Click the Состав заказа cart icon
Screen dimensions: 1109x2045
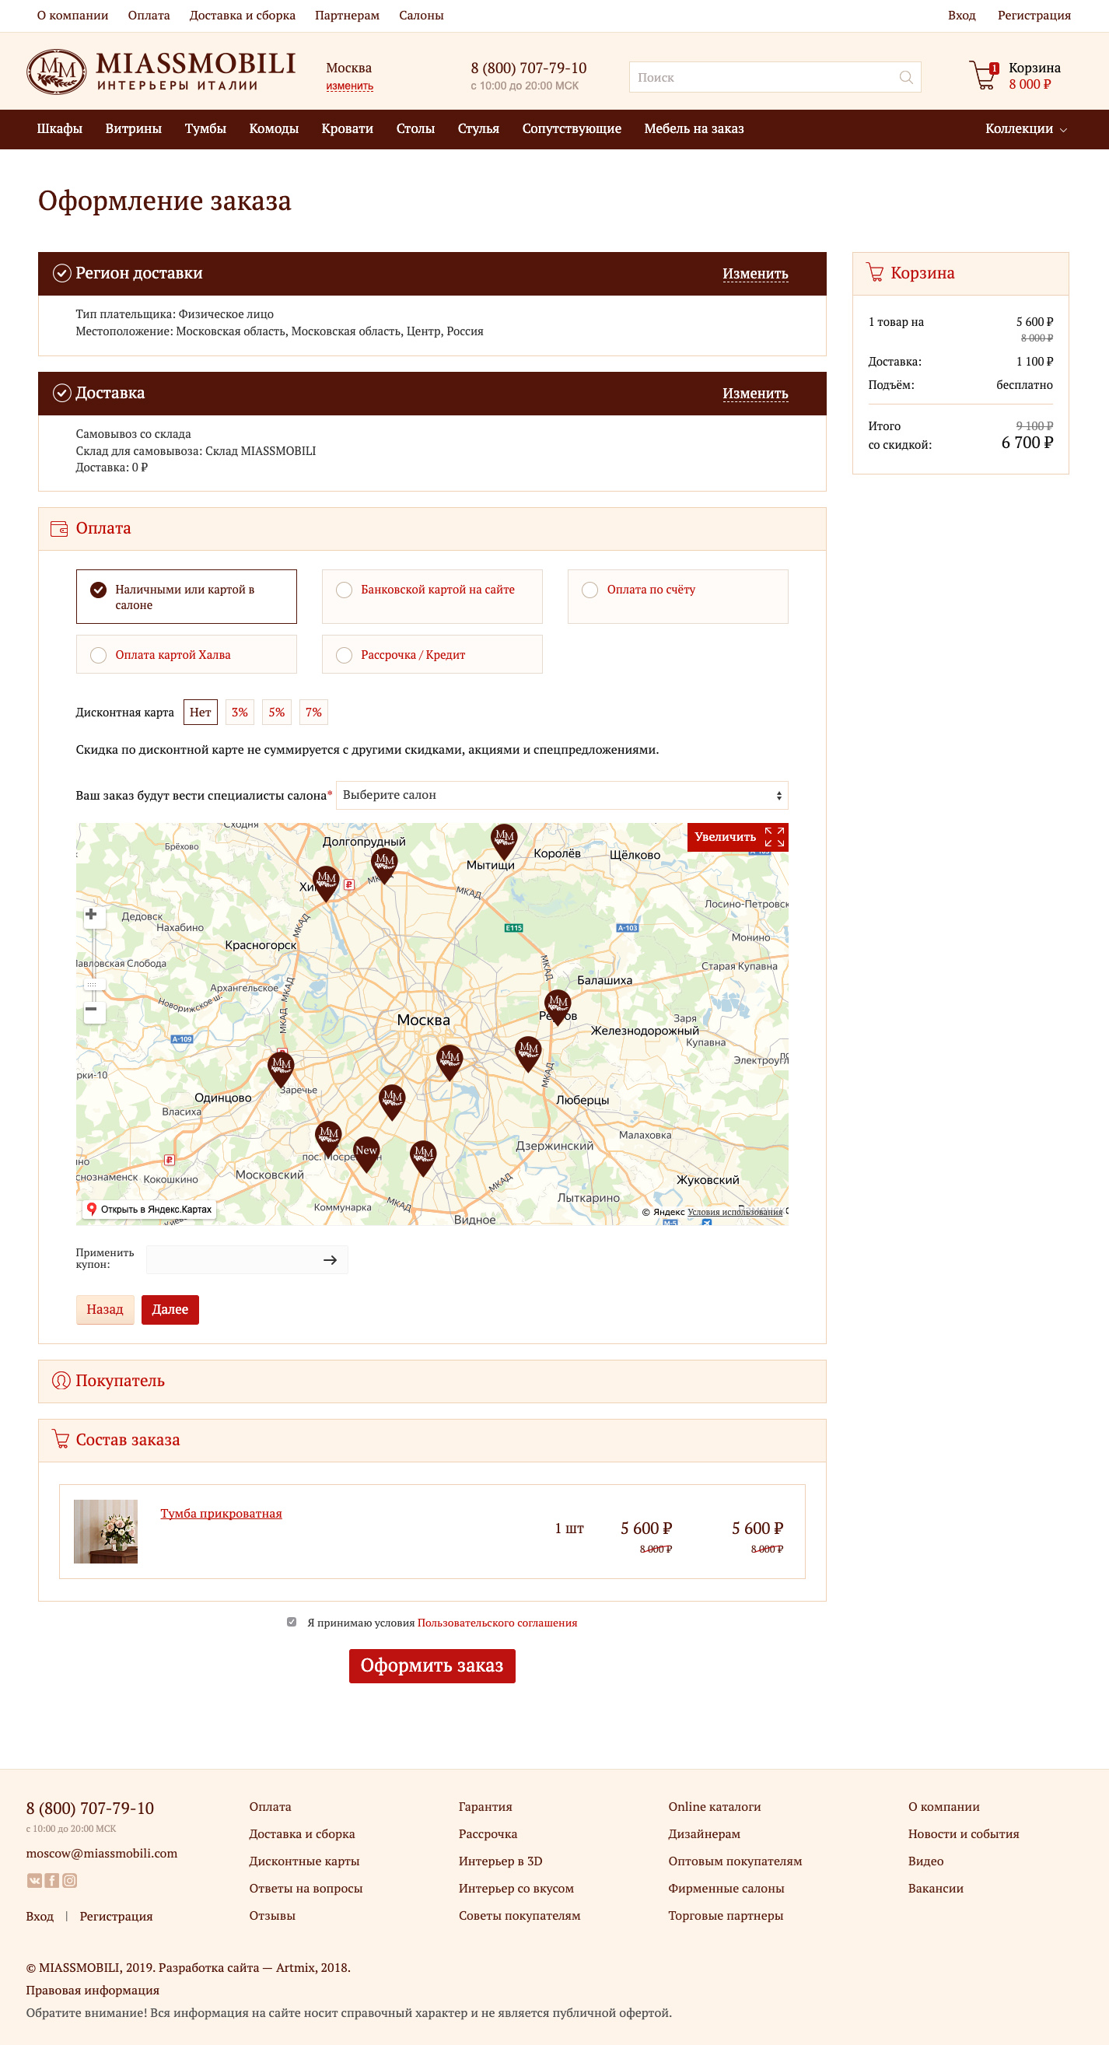(61, 1438)
